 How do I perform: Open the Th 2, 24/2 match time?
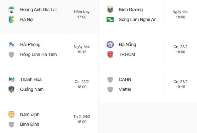point(82,119)
